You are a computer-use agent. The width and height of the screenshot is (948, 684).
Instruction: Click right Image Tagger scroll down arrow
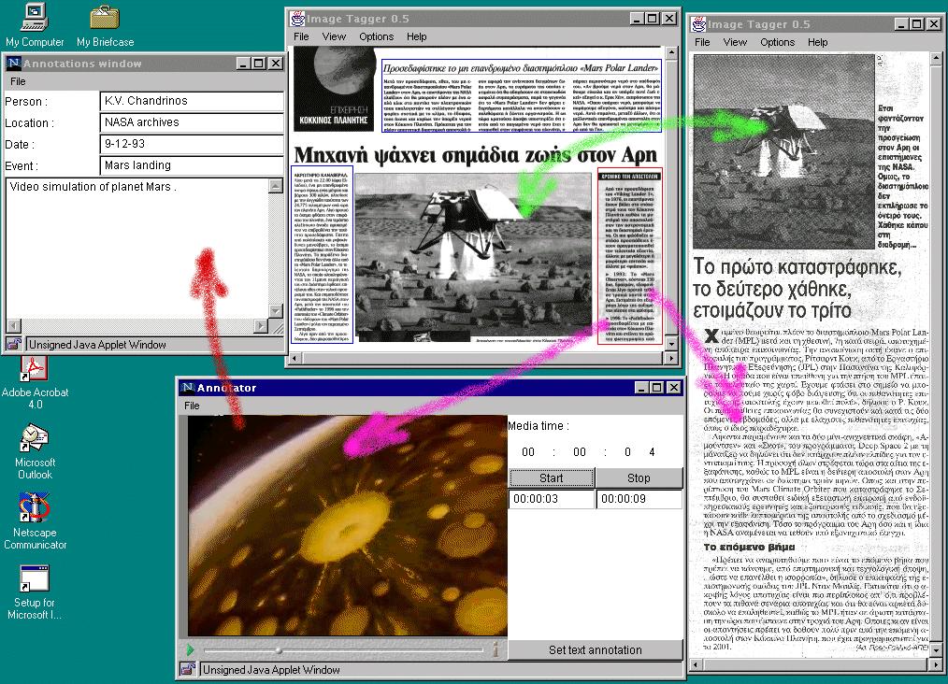coord(936,650)
